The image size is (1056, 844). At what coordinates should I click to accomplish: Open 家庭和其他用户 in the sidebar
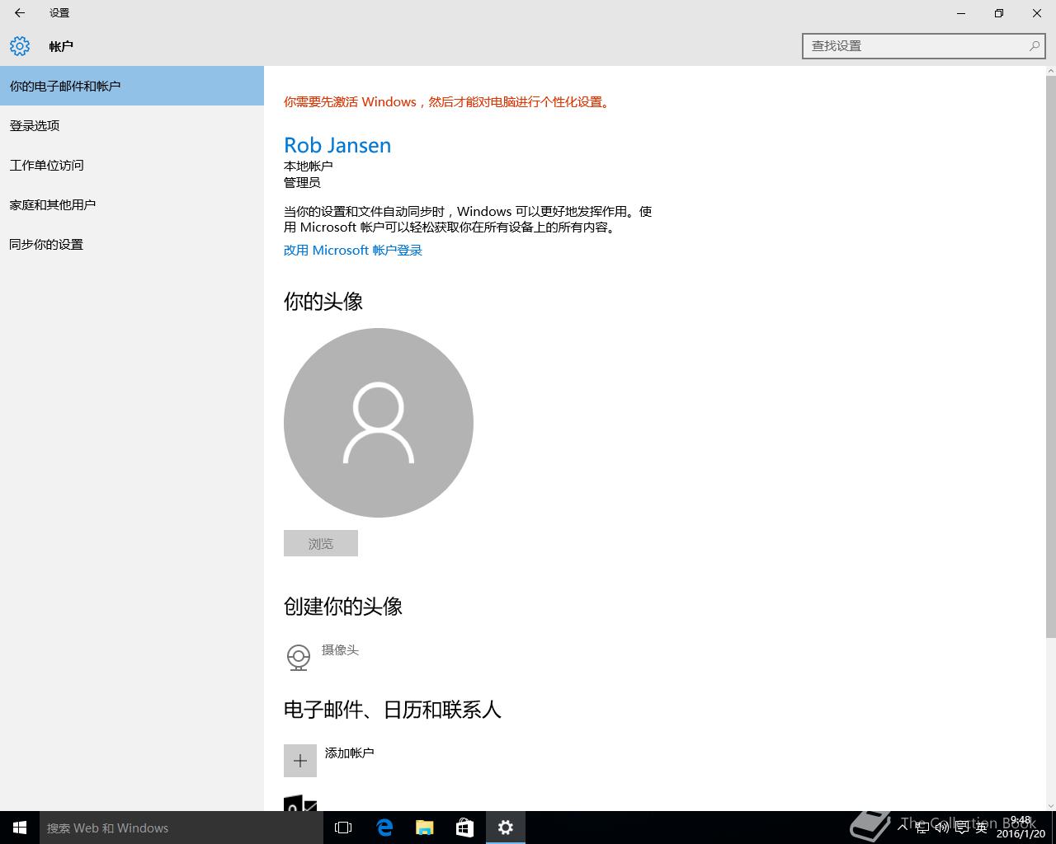coord(132,204)
